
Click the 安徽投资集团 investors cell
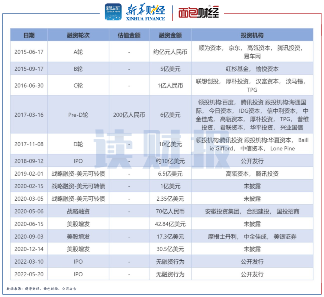point(252,211)
